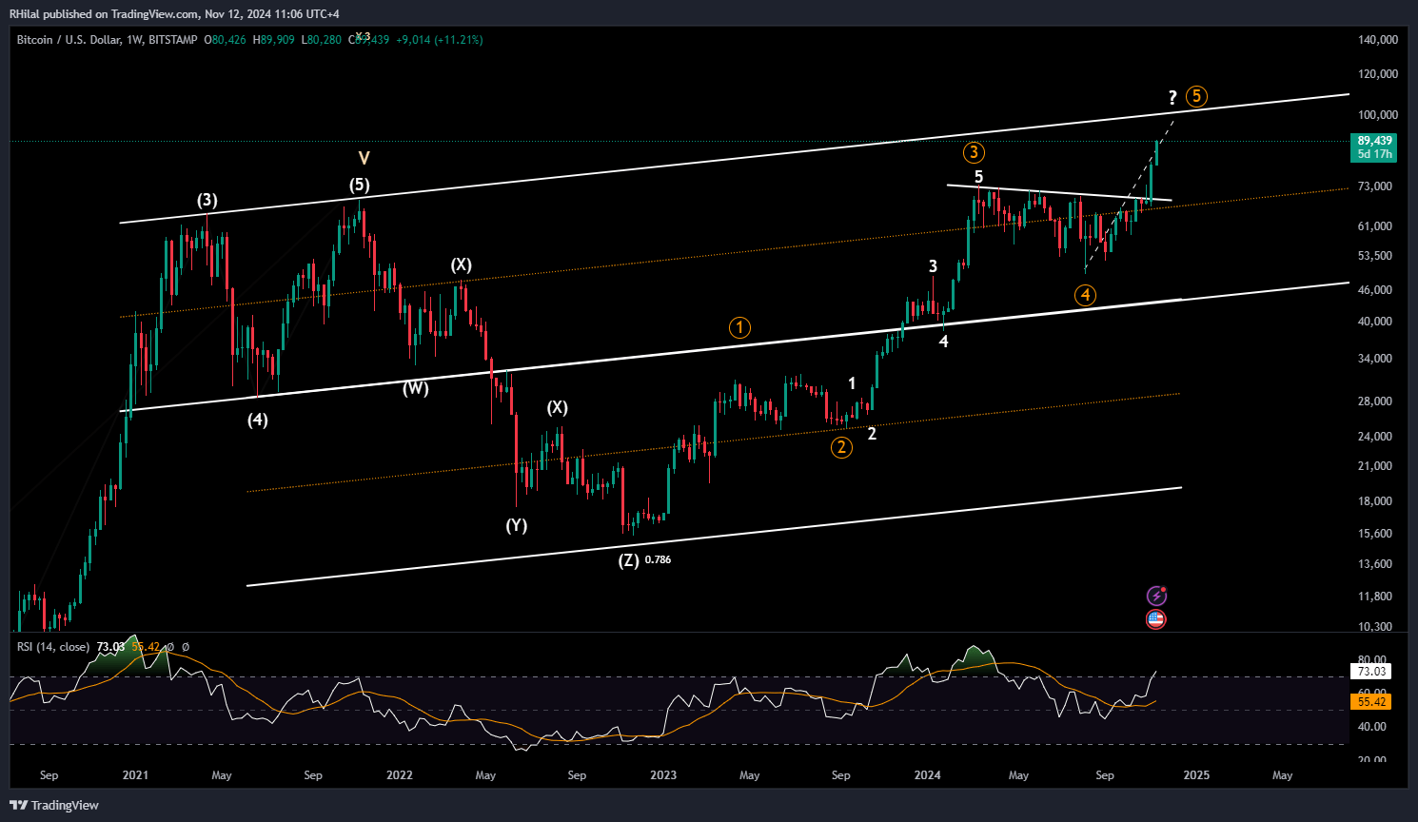Click the L80,280 low price value

point(321,40)
